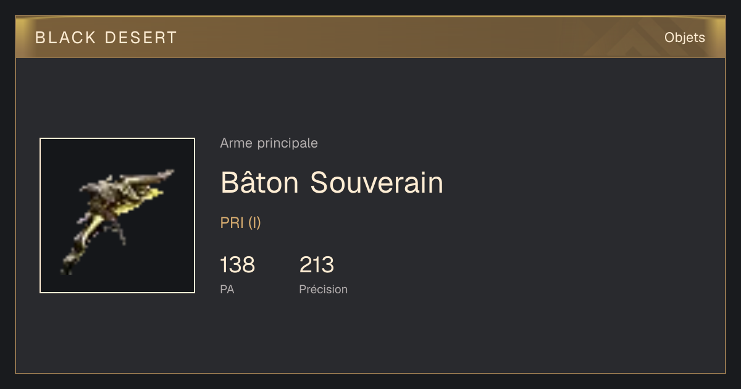Click the word Bâton in the item name
The width and height of the screenshot is (741, 389).
260,183
